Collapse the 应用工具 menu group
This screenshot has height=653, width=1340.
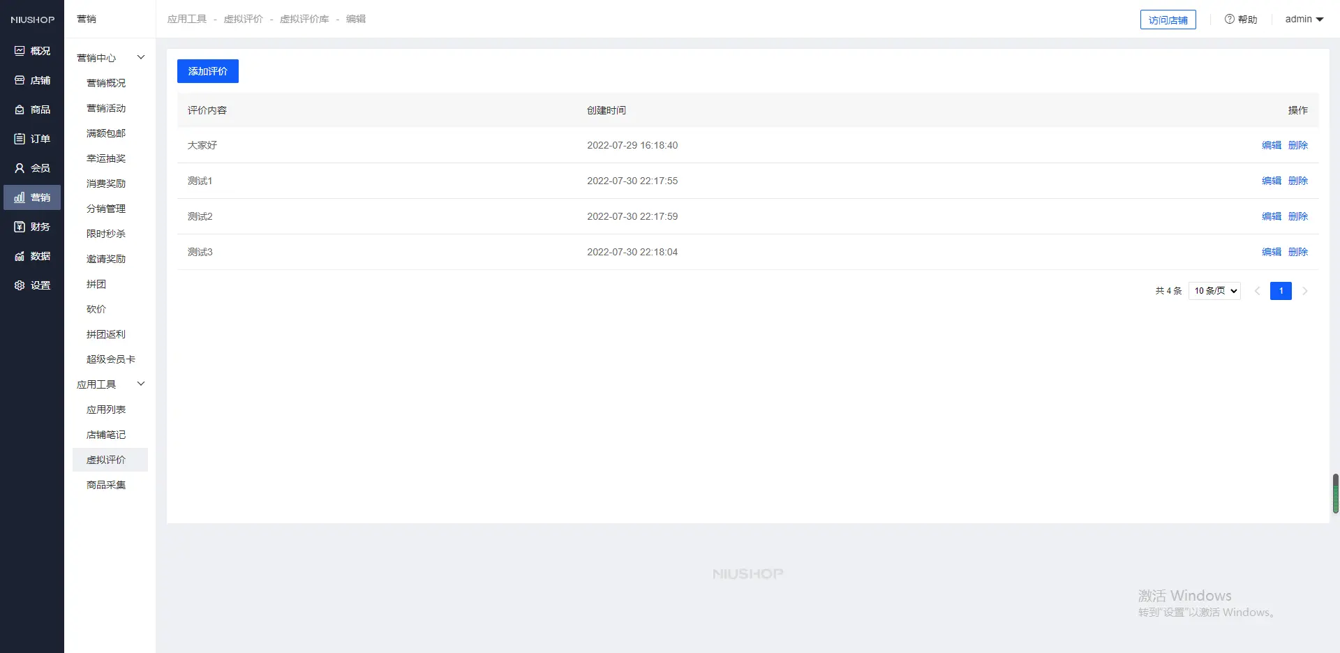point(140,384)
